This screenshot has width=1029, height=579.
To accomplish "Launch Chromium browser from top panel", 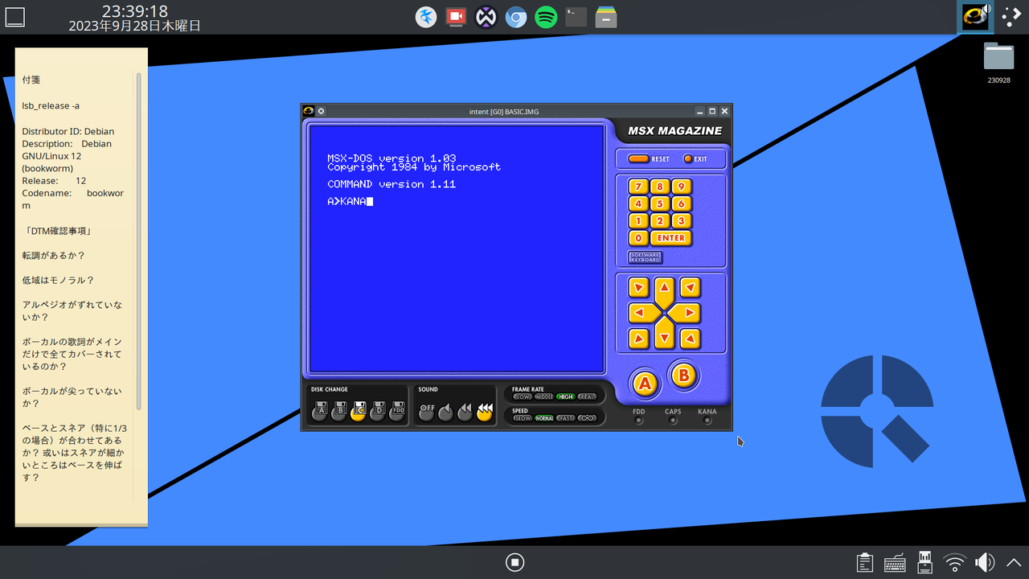I will (x=516, y=17).
